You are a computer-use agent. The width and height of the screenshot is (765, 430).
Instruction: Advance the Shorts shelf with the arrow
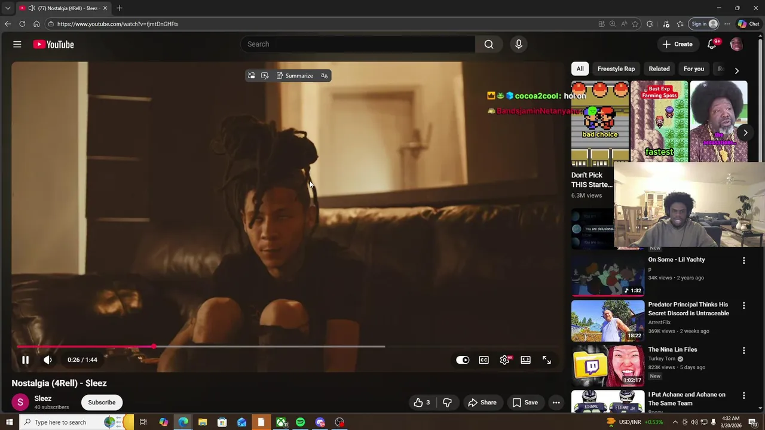point(745,133)
